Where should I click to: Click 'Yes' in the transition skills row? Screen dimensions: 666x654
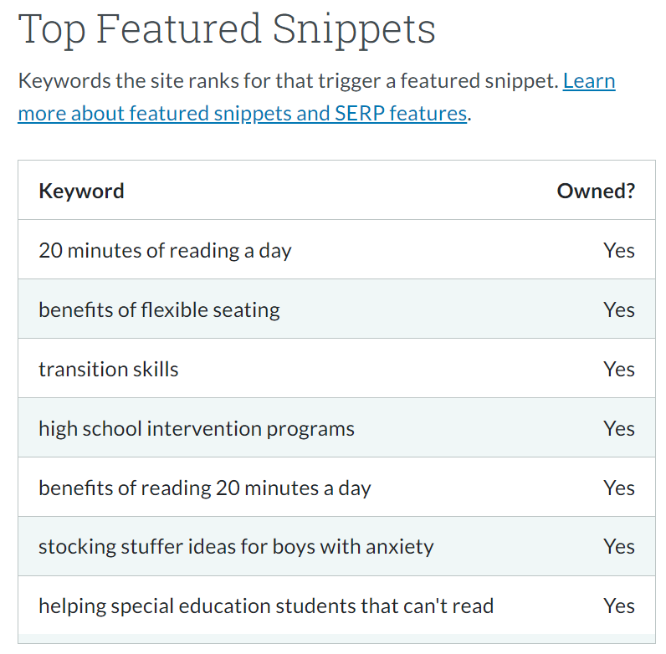[x=618, y=369]
